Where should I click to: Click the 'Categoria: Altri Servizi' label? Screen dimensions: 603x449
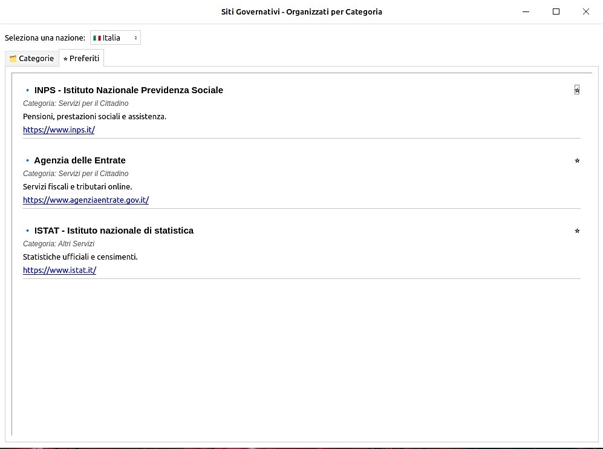click(x=59, y=244)
